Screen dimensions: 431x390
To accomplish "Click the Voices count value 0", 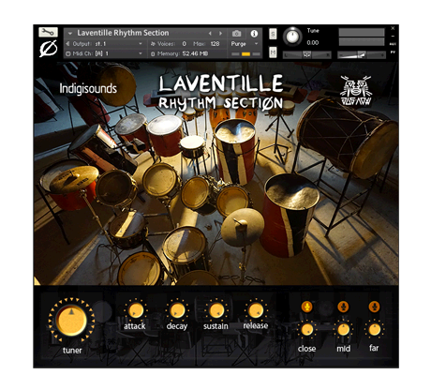I will pyautogui.click(x=185, y=44).
